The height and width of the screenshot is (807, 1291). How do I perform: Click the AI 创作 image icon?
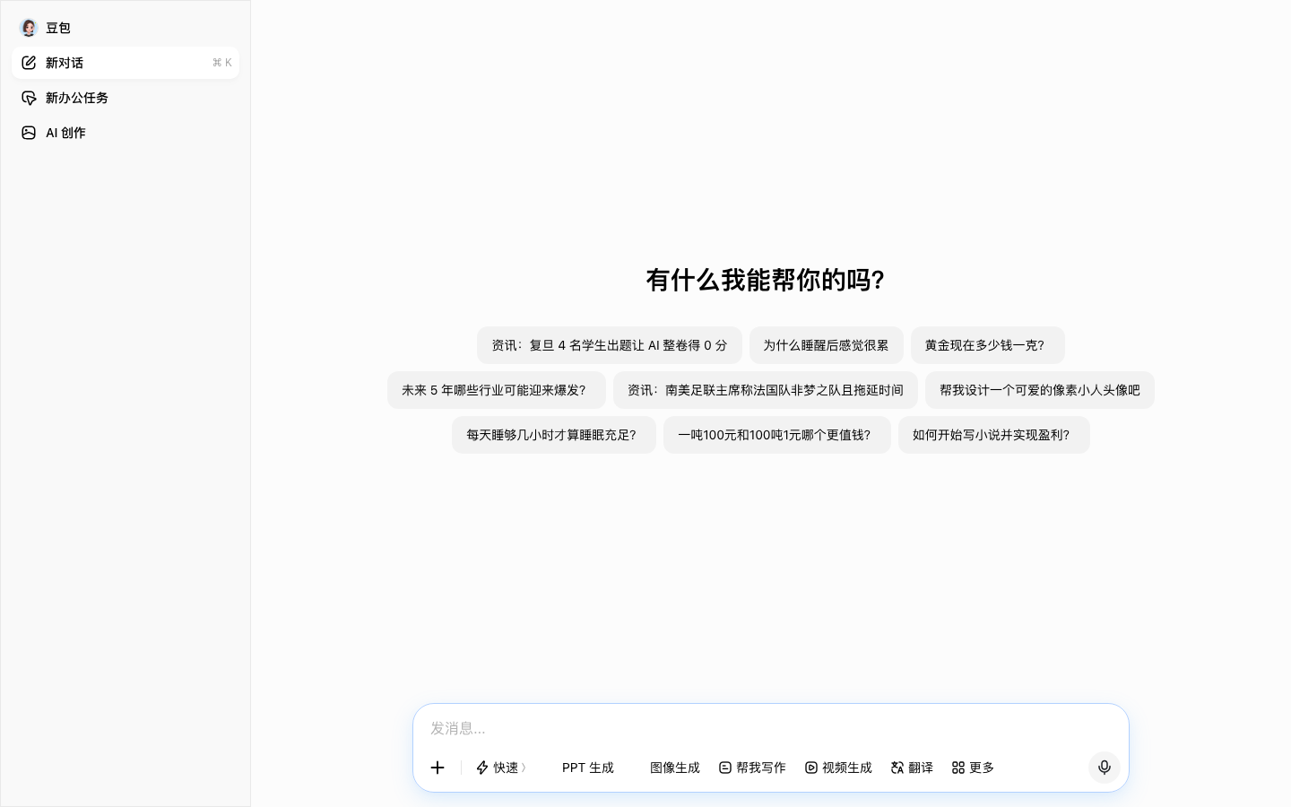click(29, 133)
